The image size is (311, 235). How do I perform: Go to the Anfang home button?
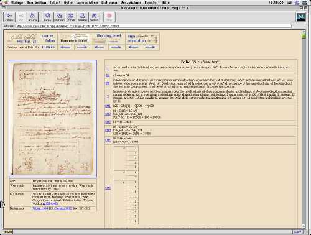click(x=32, y=17)
